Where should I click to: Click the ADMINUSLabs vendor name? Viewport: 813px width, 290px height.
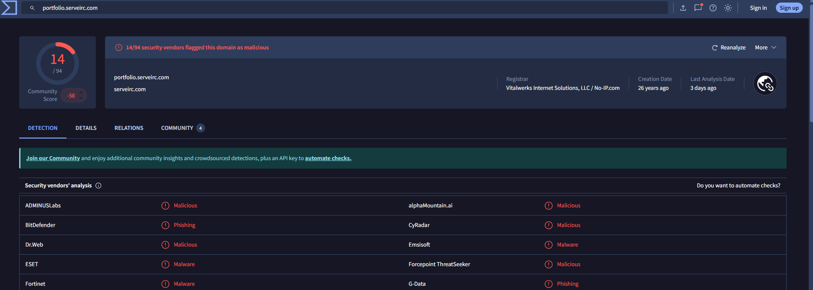click(x=43, y=205)
